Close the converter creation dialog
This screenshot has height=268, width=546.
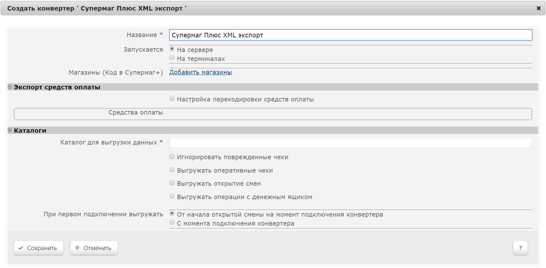pyautogui.click(x=538, y=8)
